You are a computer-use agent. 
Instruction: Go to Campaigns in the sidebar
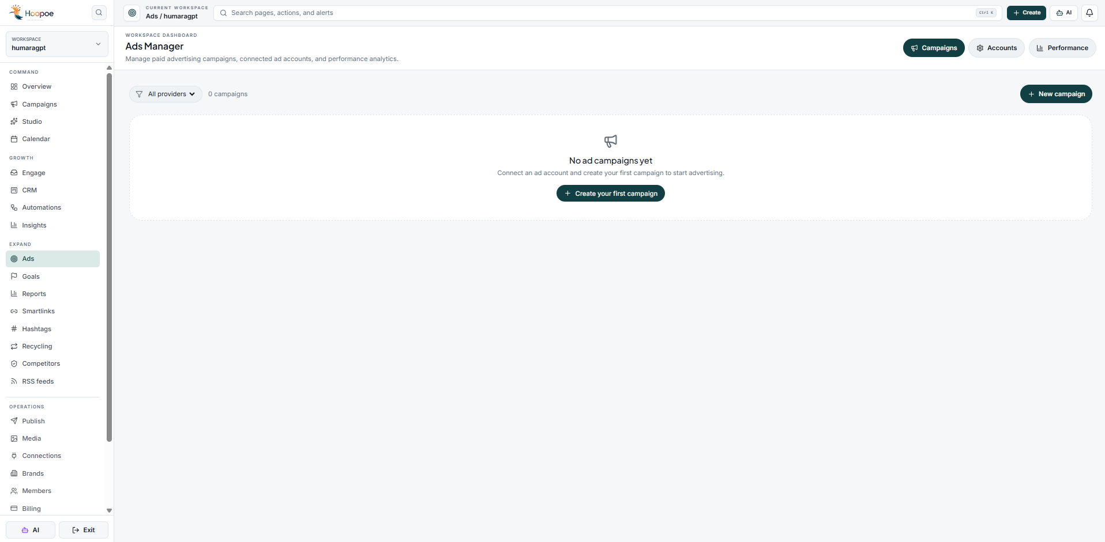pos(52,104)
